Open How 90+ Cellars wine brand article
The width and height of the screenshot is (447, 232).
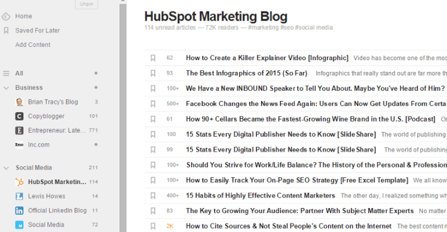click(311, 119)
